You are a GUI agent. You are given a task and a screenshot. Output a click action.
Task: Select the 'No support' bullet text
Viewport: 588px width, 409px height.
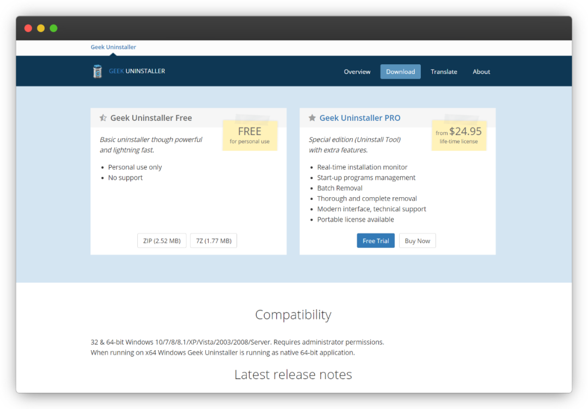125,178
